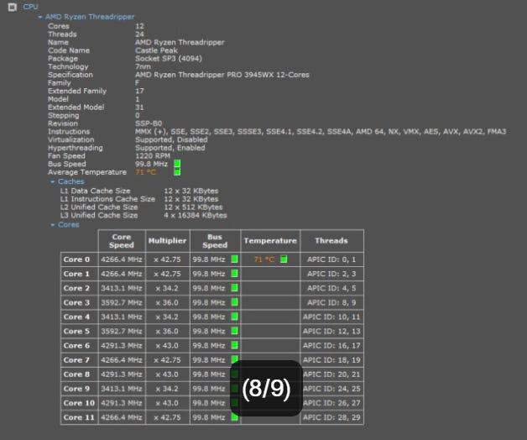The height and width of the screenshot is (440, 527).
Task: Click Extended Model value 31
Action: coord(139,107)
